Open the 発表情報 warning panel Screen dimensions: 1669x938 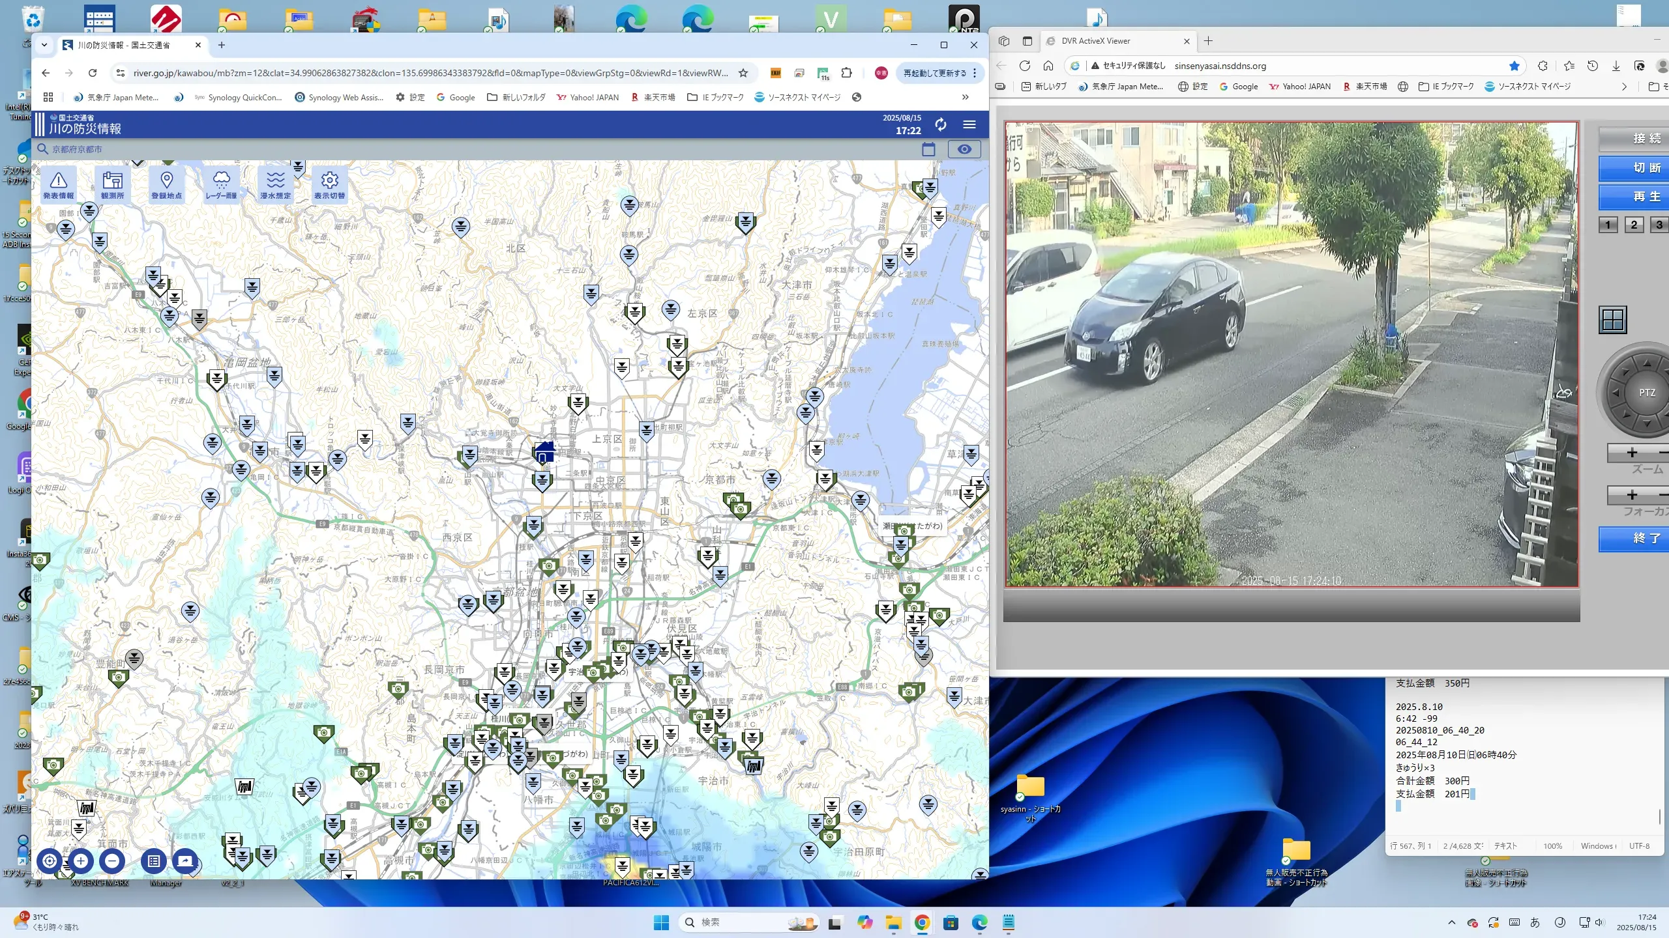tap(59, 184)
